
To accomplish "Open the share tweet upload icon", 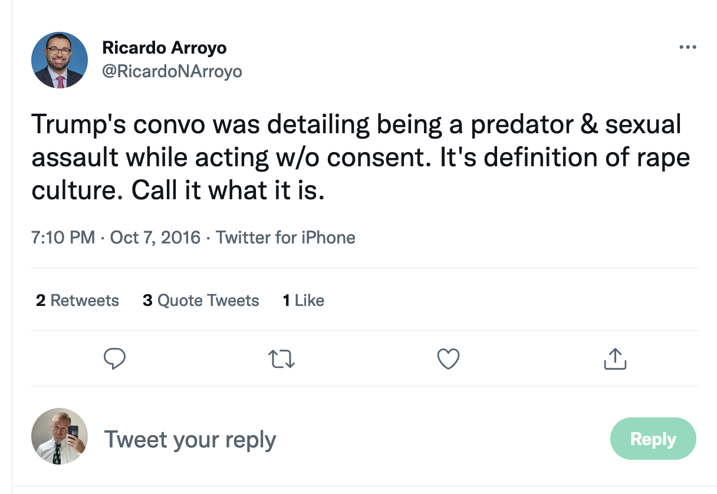I will (x=614, y=358).
